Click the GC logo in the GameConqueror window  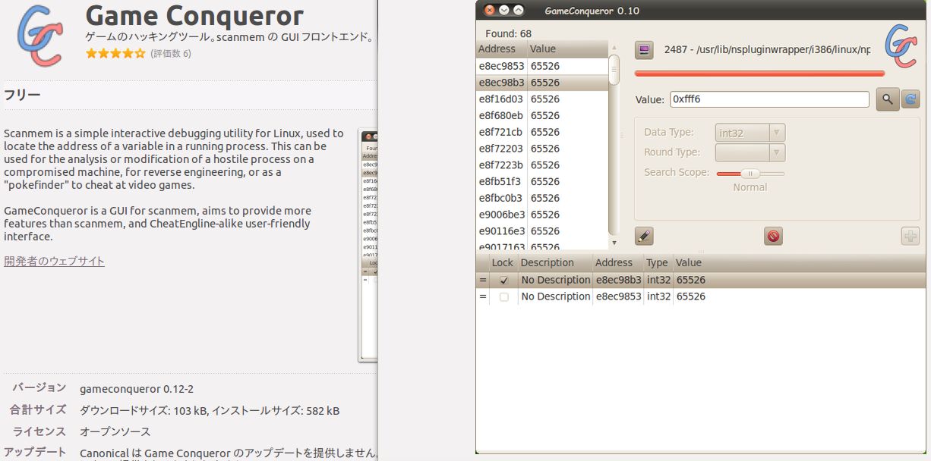coord(901,45)
